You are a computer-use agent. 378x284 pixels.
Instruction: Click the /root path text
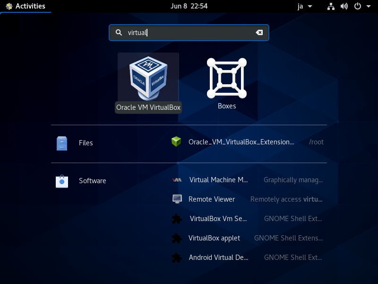point(316,142)
